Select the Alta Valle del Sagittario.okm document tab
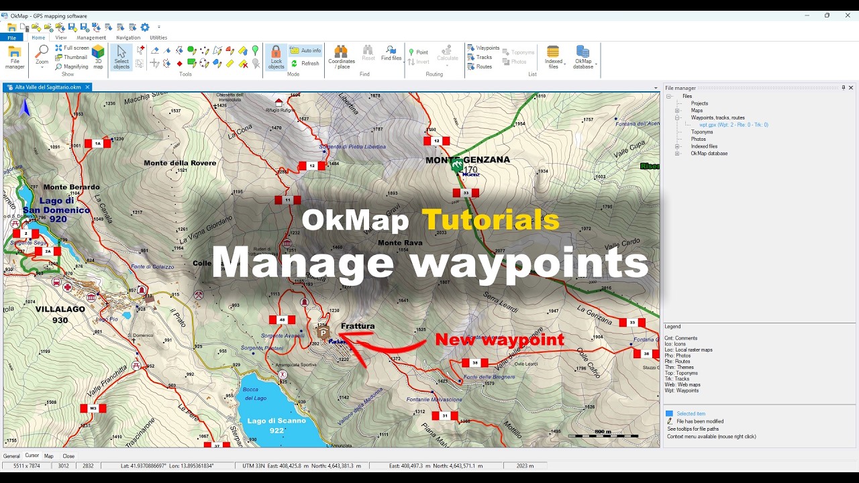 pos(48,87)
